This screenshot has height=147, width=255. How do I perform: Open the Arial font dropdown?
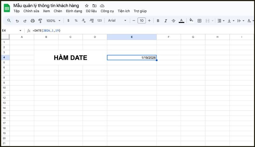(x=117, y=21)
